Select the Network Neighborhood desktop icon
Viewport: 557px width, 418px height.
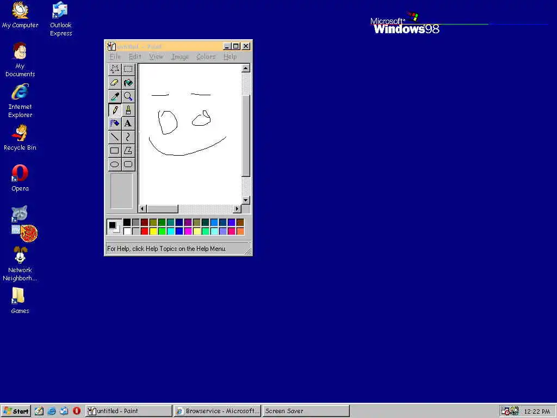[x=20, y=264]
